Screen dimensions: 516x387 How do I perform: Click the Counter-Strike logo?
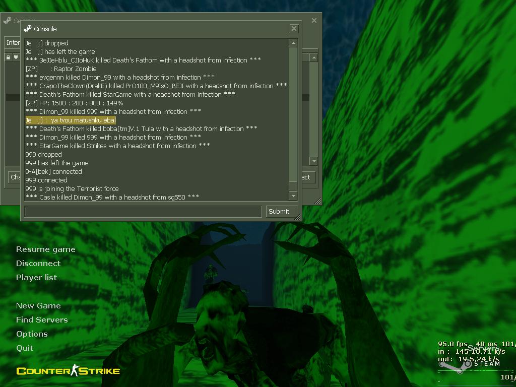tap(68, 371)
